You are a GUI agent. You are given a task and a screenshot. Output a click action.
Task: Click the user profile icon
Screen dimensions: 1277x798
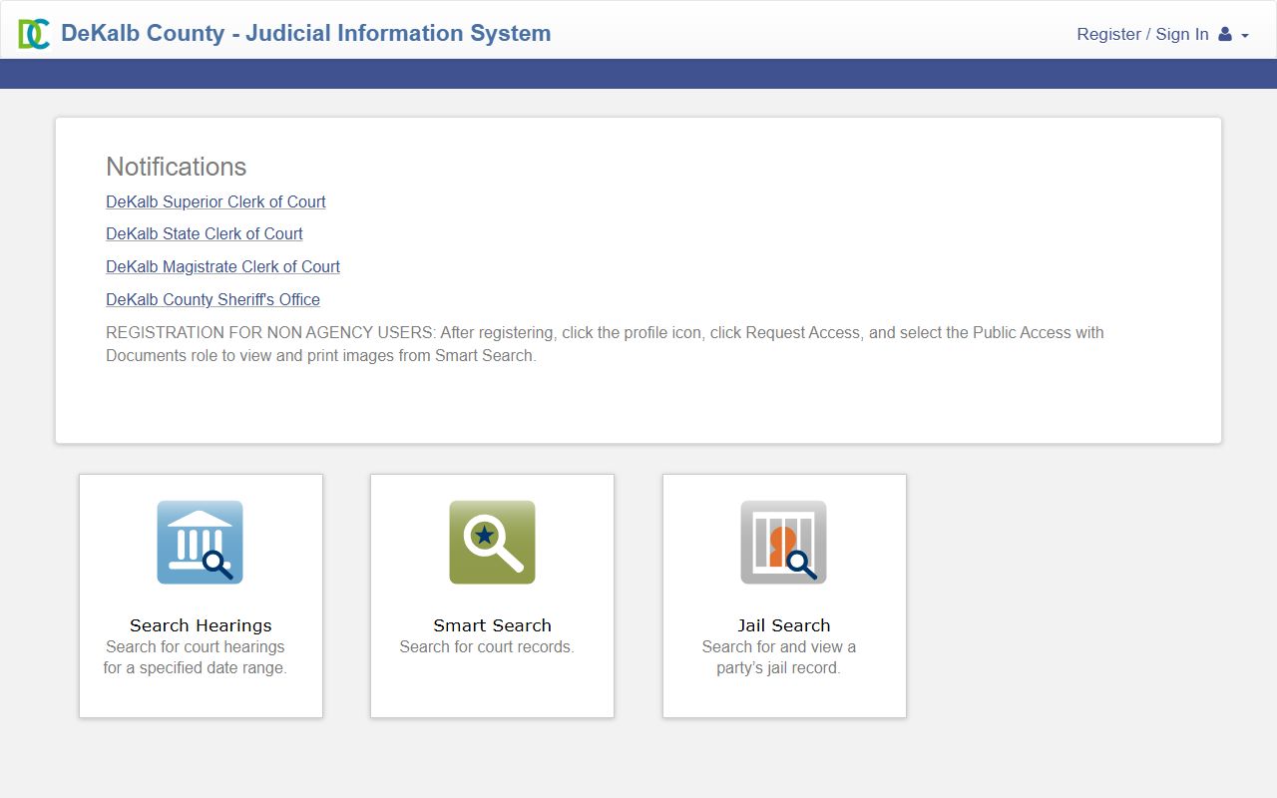click(1225, 34)
